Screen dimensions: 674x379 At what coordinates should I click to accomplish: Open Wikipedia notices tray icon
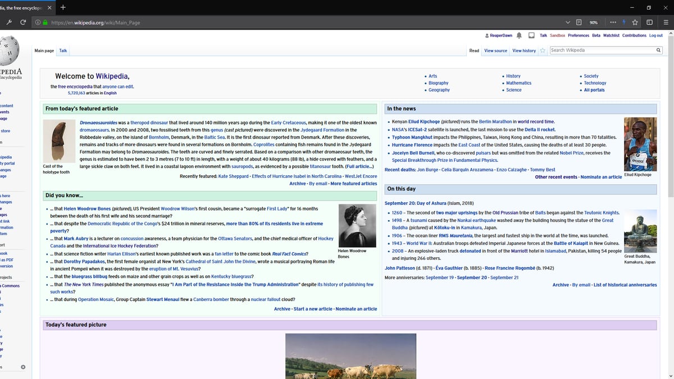click(x=531, y=35)
